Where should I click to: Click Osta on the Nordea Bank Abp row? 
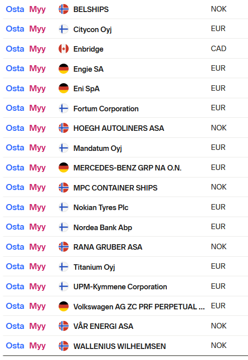coord(15,227)
